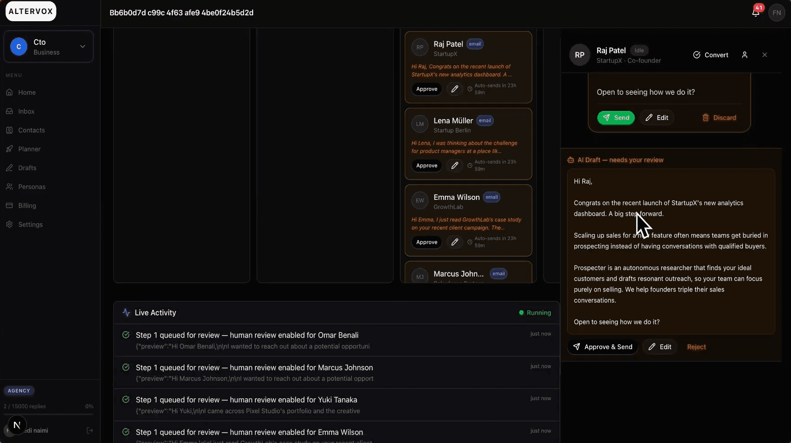Open the notifications bell icon
791x443 pixels.
pyautogui.click(x=756, y=12)
